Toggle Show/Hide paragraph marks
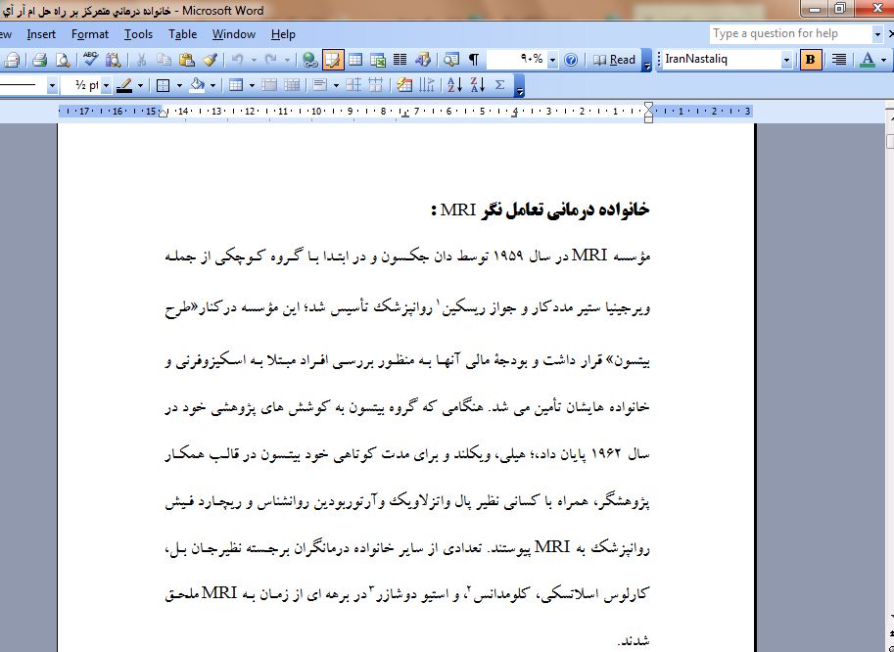Viewport: 894px width, 652px height. (474, 60)
